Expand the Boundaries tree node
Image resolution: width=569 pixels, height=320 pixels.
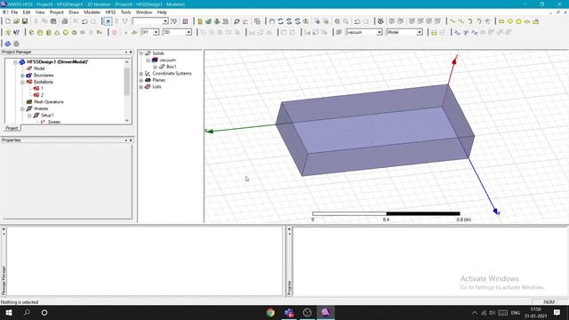[x=22, y=76]
